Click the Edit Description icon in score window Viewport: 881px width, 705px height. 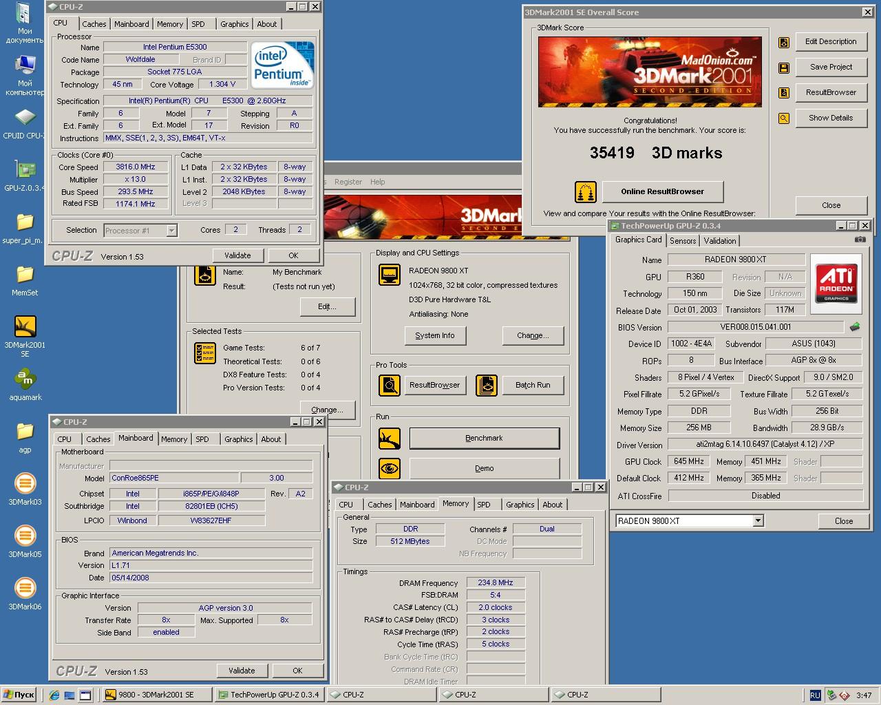click(784, 42)
